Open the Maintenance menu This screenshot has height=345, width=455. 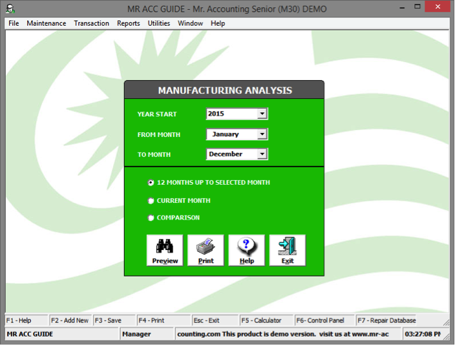47,23
